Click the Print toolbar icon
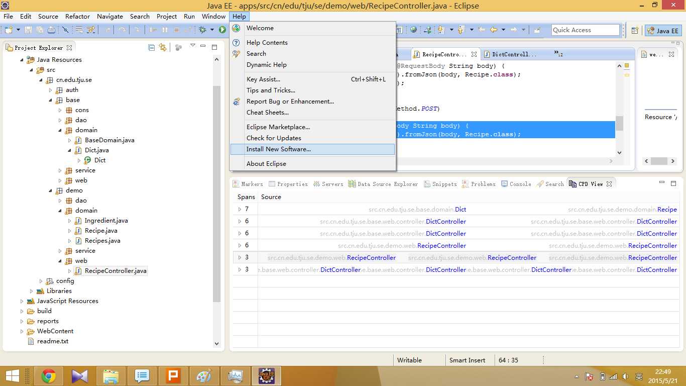The height and width of the screenshot is (386, 686). click(51, 30)
